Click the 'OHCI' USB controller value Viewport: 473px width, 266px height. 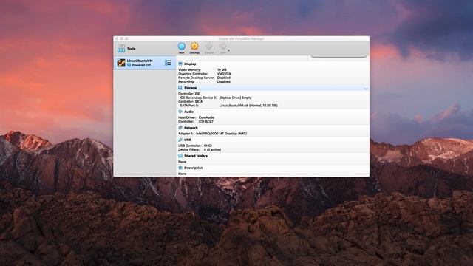(x=208, y=146)
